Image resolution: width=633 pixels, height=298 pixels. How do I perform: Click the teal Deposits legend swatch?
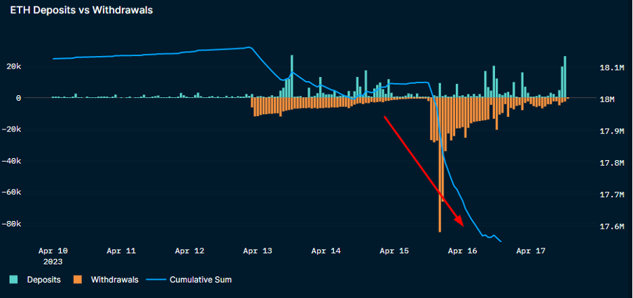pyautogui.click(x=15, y=280)
